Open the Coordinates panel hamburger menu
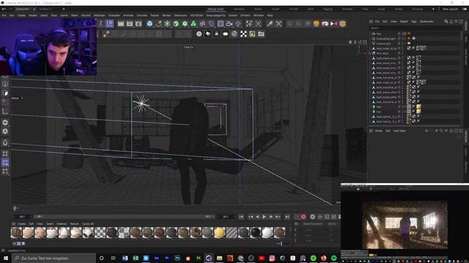The width and height of the screenshot is (469, 263). pos(296,224)
